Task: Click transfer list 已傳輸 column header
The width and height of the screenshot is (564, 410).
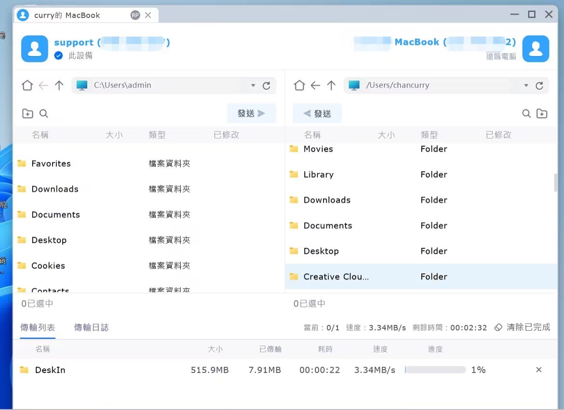Action: point(270,349)
